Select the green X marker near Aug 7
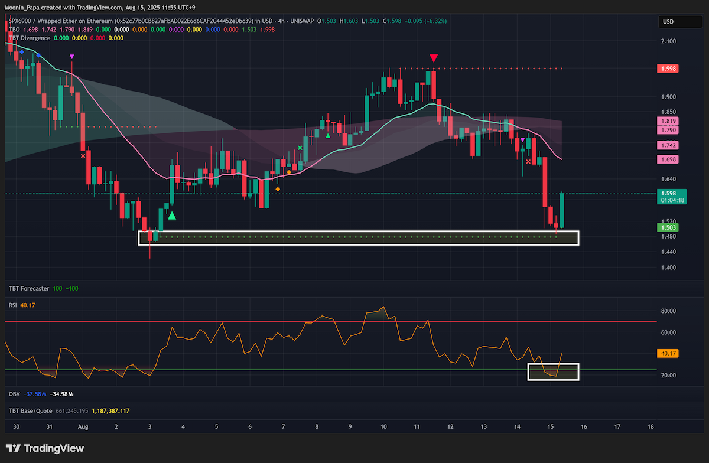The height and width of the screenshot is (463, 709). coord(300,148)
